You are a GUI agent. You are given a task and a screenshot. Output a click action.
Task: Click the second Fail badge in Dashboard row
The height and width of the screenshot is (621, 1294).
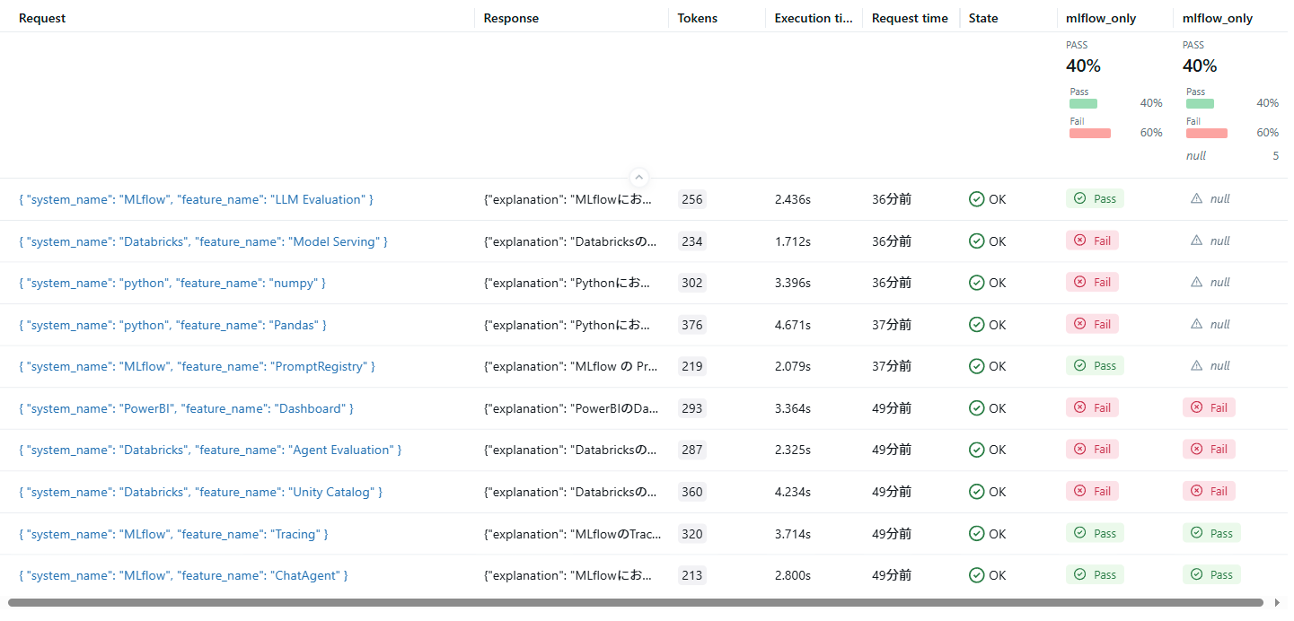[x=1209, y=407]
